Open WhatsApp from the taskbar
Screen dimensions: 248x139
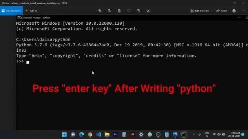(150, 134)
